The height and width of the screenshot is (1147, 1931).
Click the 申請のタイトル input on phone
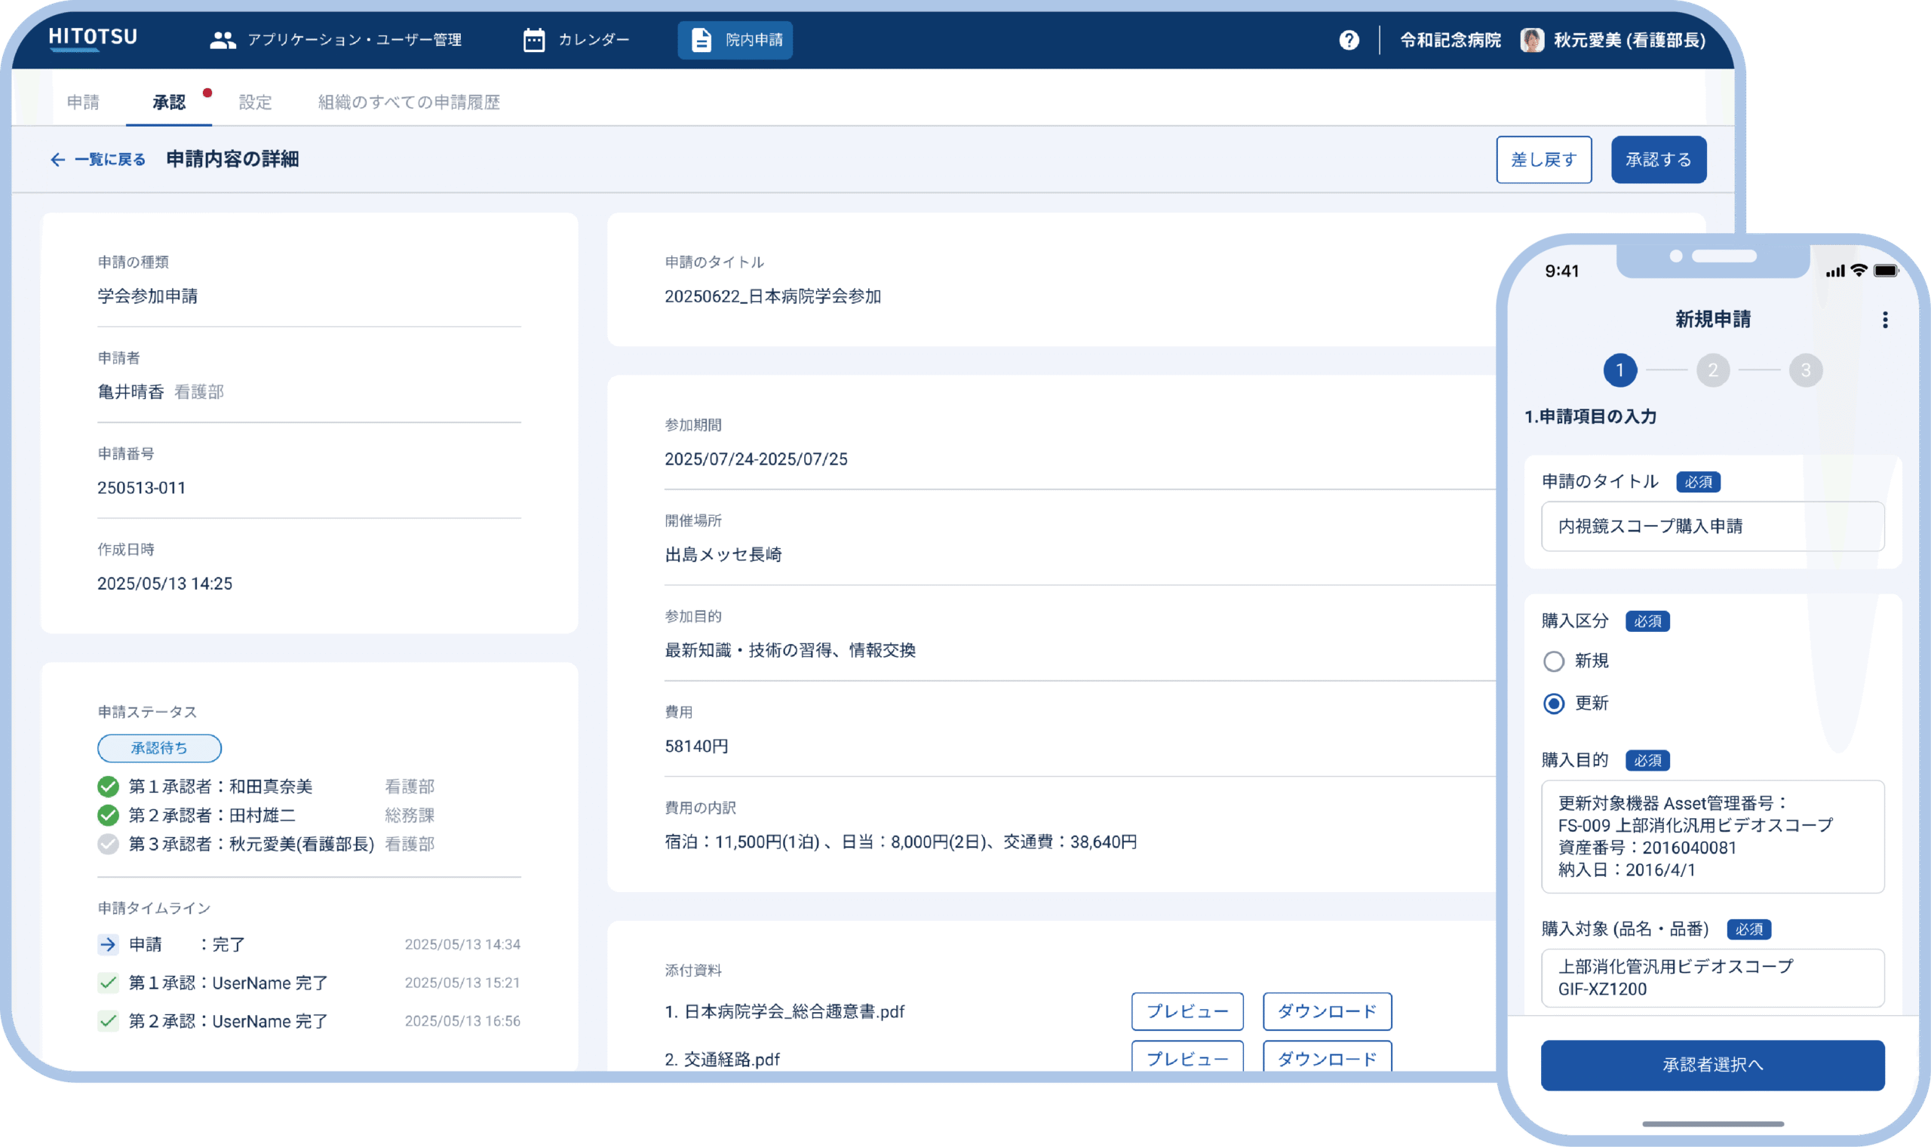1711,526
